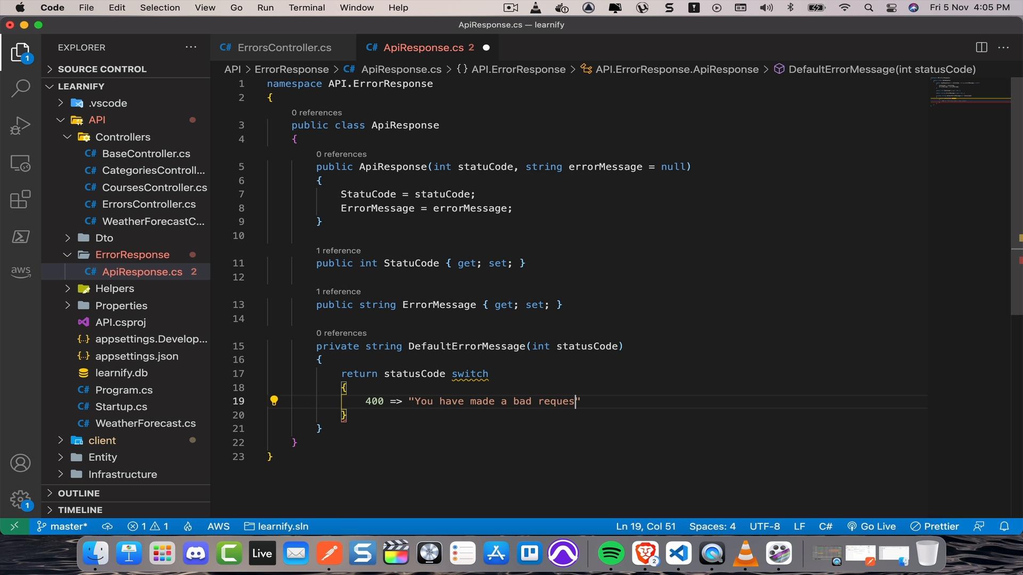Open VLC from the dock

[x=745, y=554]
